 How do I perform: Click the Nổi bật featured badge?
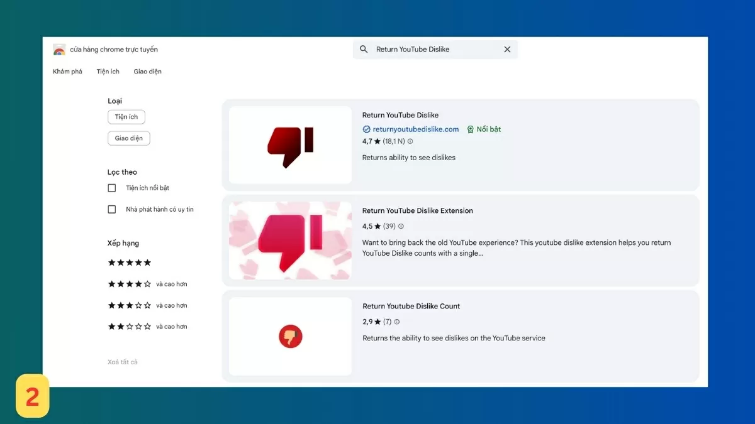pyautogui.click(x=484, y=129)
